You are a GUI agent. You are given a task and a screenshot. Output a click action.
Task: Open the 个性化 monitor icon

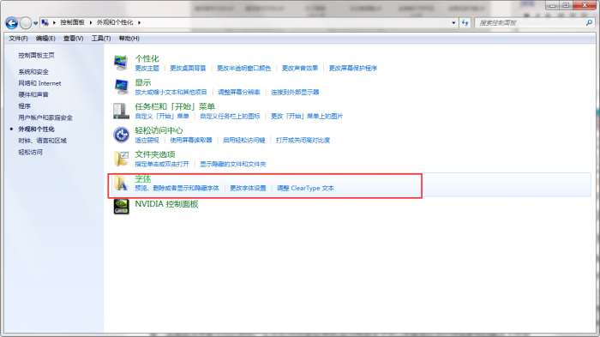(x=121, y=63)
